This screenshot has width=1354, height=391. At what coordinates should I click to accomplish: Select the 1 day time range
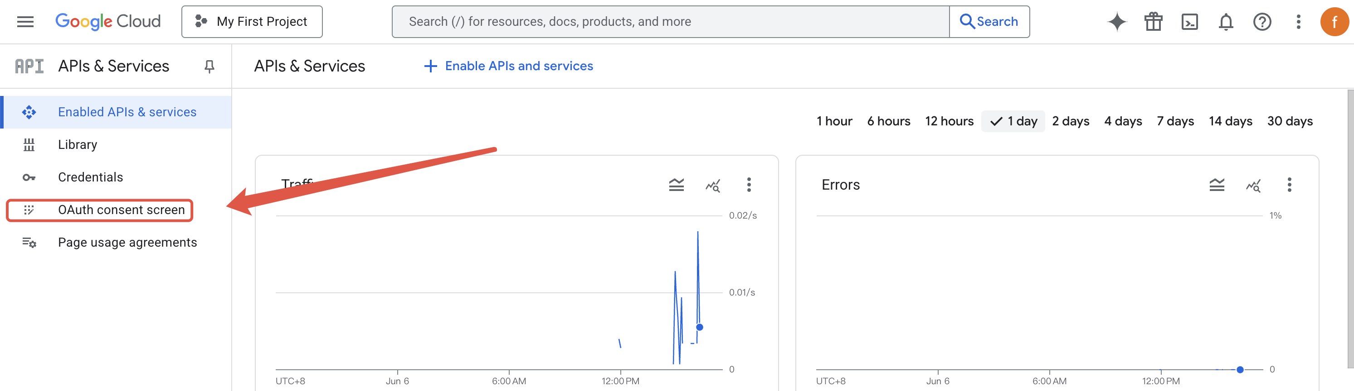coord(1013,121)
